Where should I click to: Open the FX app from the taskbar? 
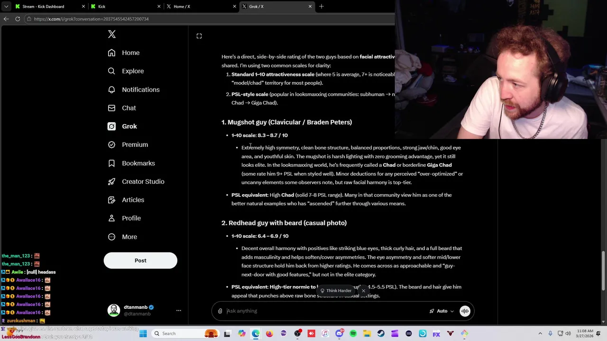tap(436, 333)
